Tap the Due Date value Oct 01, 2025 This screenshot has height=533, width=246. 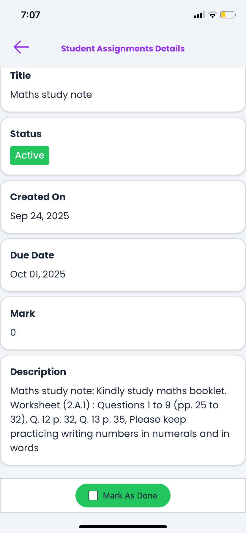click(x=38, y=274)
